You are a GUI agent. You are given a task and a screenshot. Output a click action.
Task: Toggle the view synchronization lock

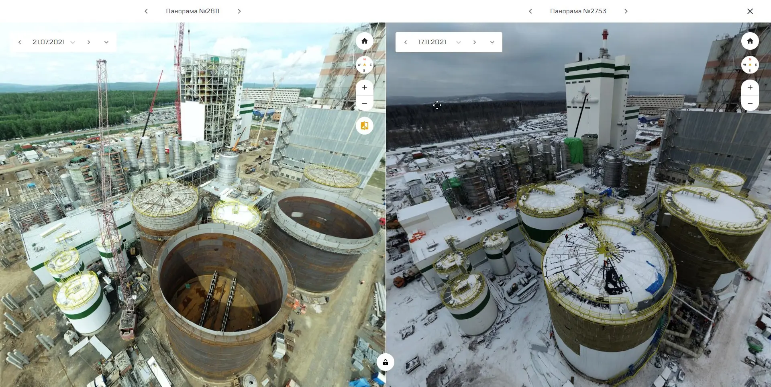385,362
